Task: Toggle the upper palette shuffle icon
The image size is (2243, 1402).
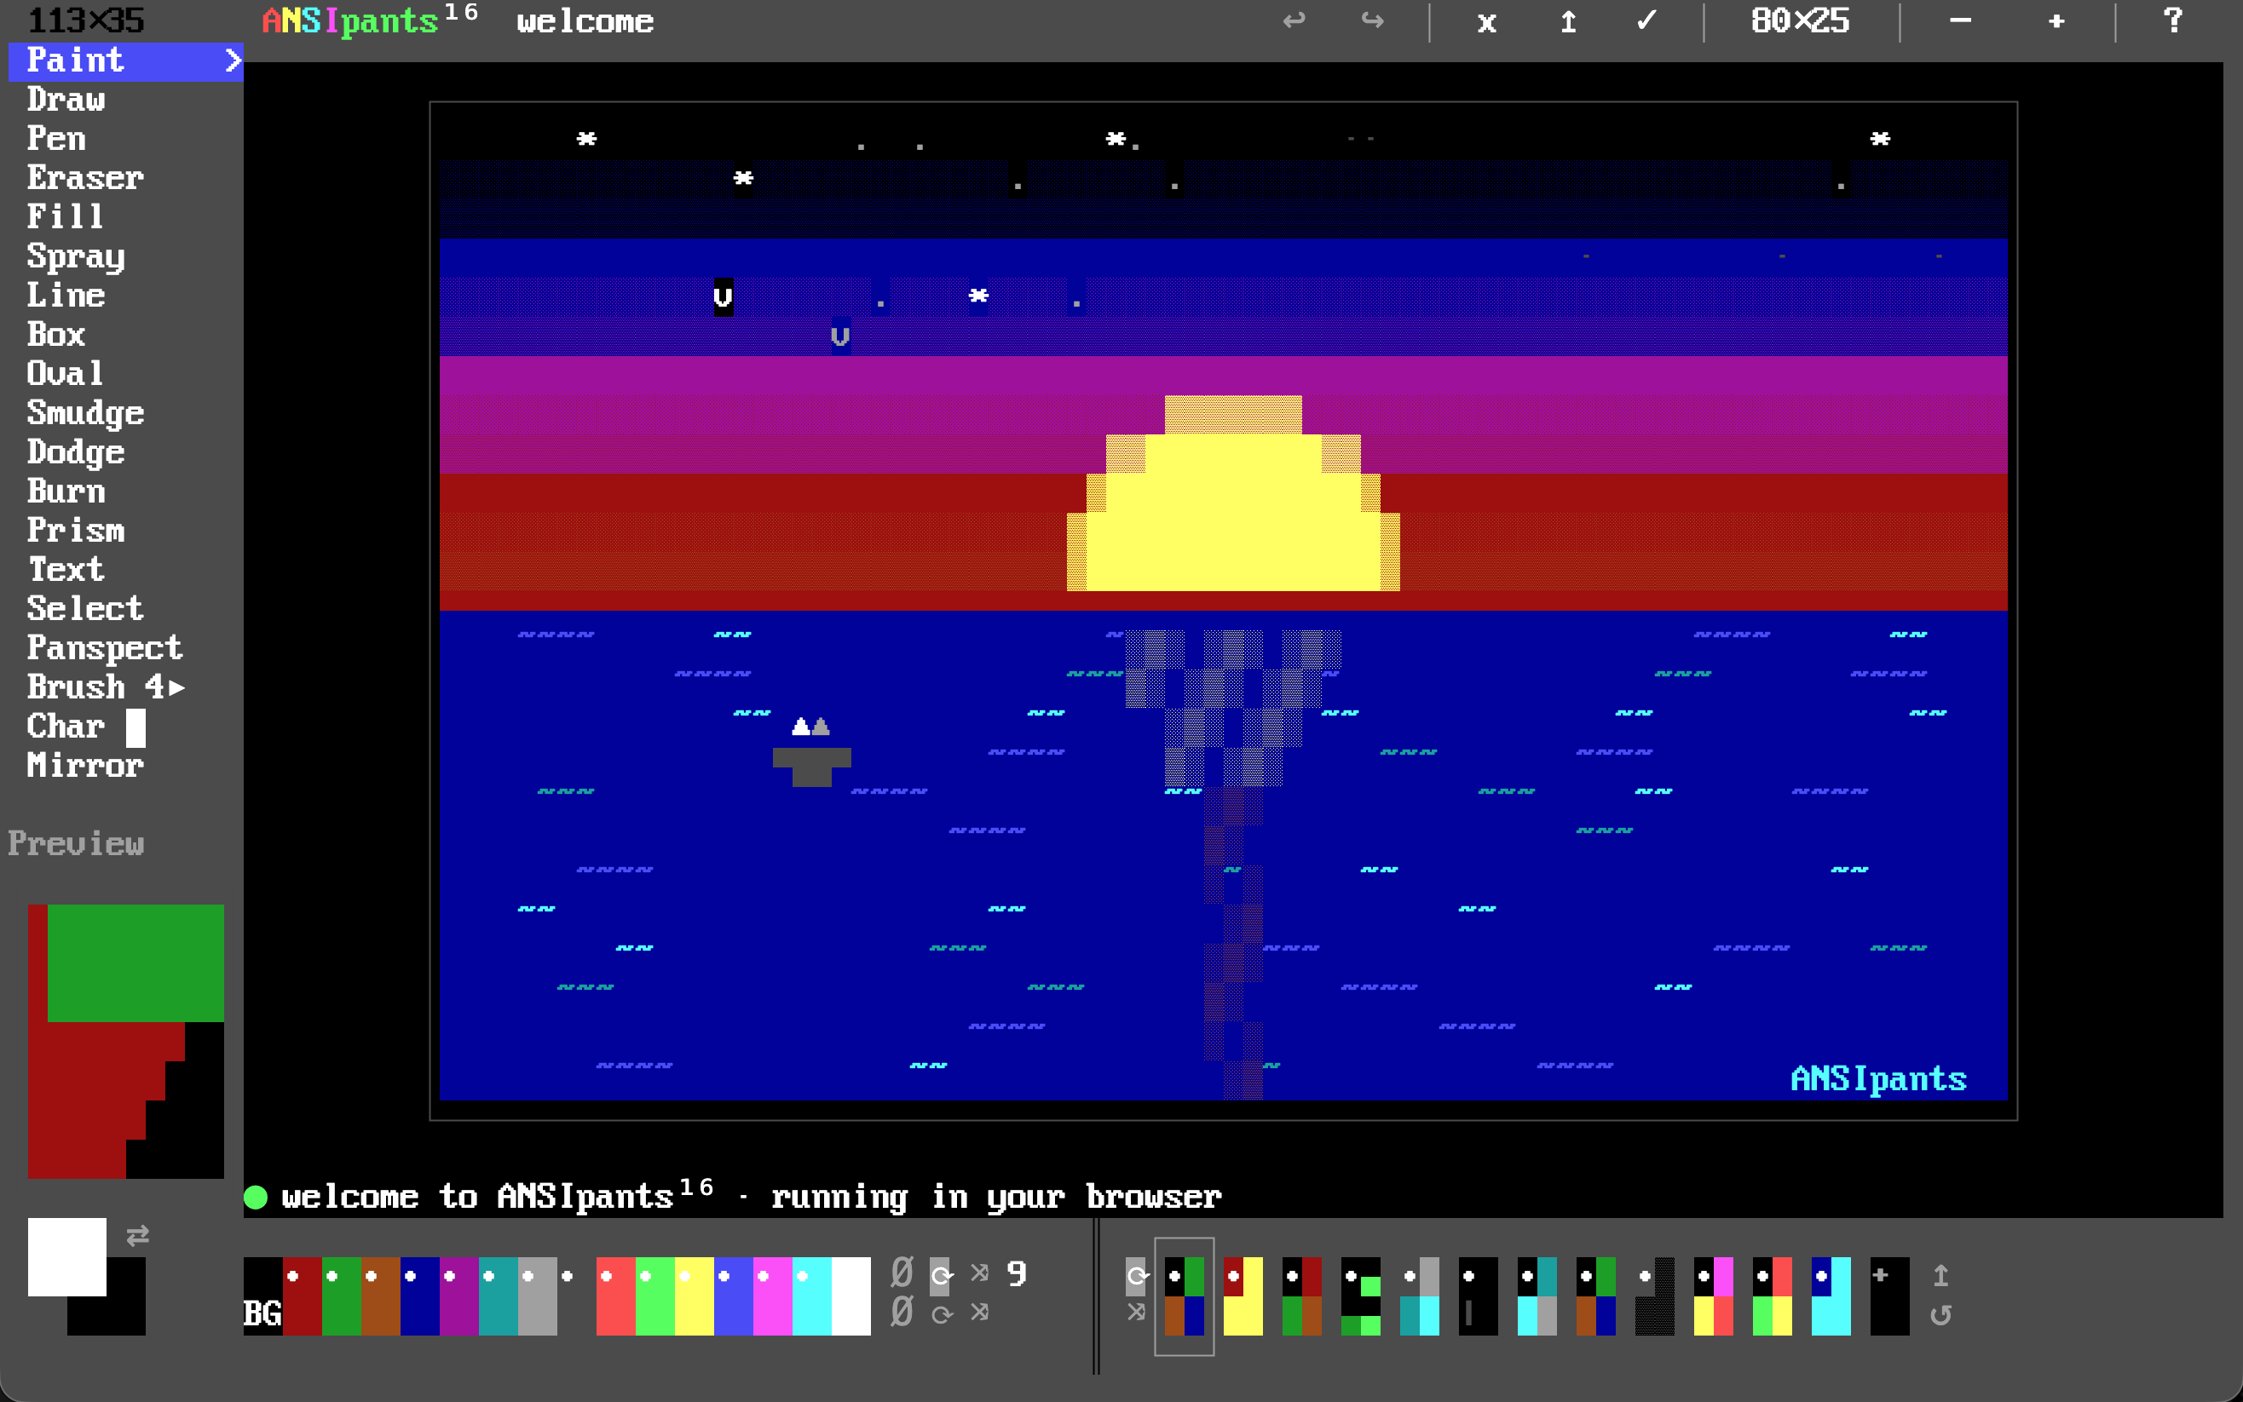Action: pyautogui.click(x=979, y=1273)
